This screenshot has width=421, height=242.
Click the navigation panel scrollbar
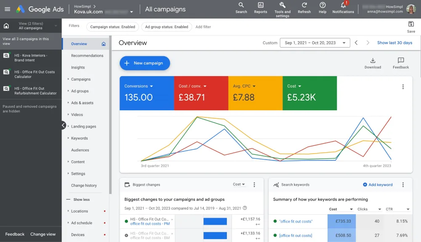pyautogui.click(x=110, y=114)
